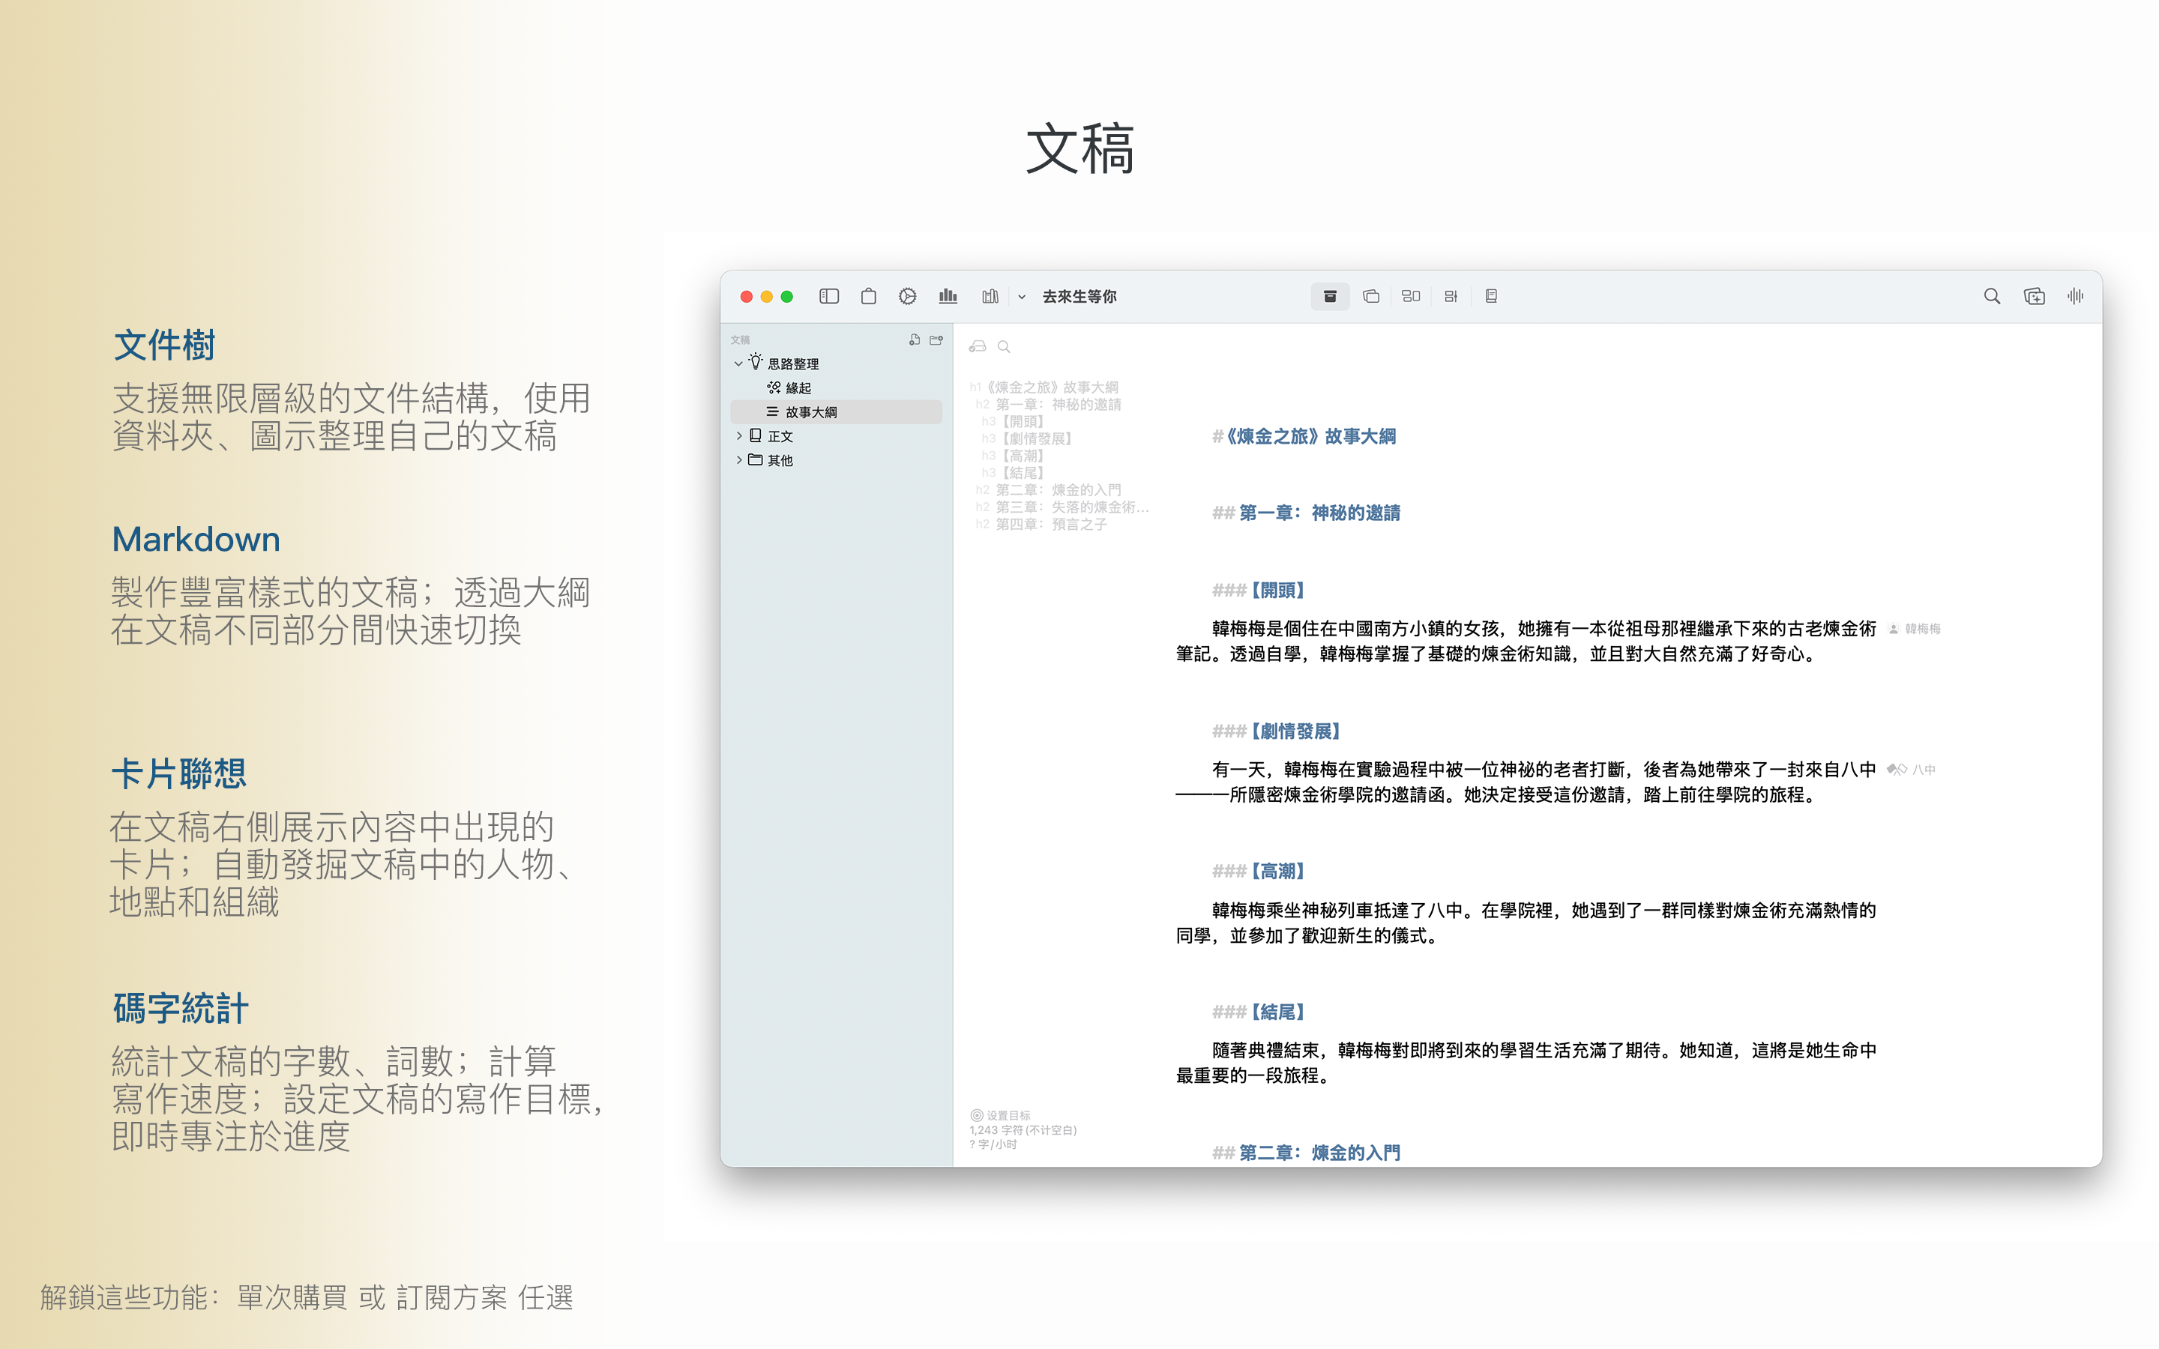Click the paragraph starting 隨著典禮結束
The width and height of the screenshot is (2159, 1349).
tap(1526, 1063)
